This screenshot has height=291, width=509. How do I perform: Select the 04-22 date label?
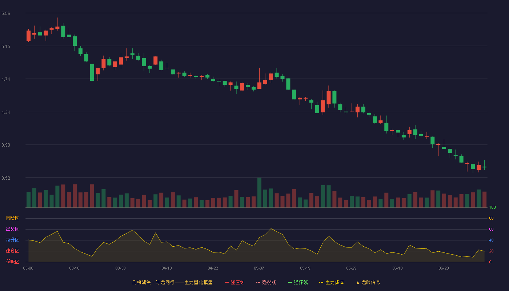click(213, 268)
